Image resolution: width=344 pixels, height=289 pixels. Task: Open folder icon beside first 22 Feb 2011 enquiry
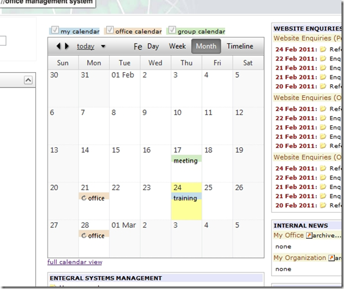pos(323,59)
